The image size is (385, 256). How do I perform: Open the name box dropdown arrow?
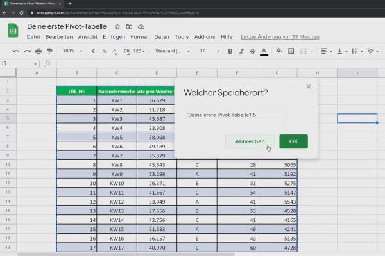[x=35, y=64]
